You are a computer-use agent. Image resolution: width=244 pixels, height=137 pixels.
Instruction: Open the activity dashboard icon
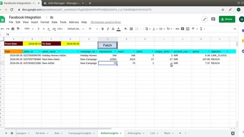pyautogui.click(x=204, y=19)
